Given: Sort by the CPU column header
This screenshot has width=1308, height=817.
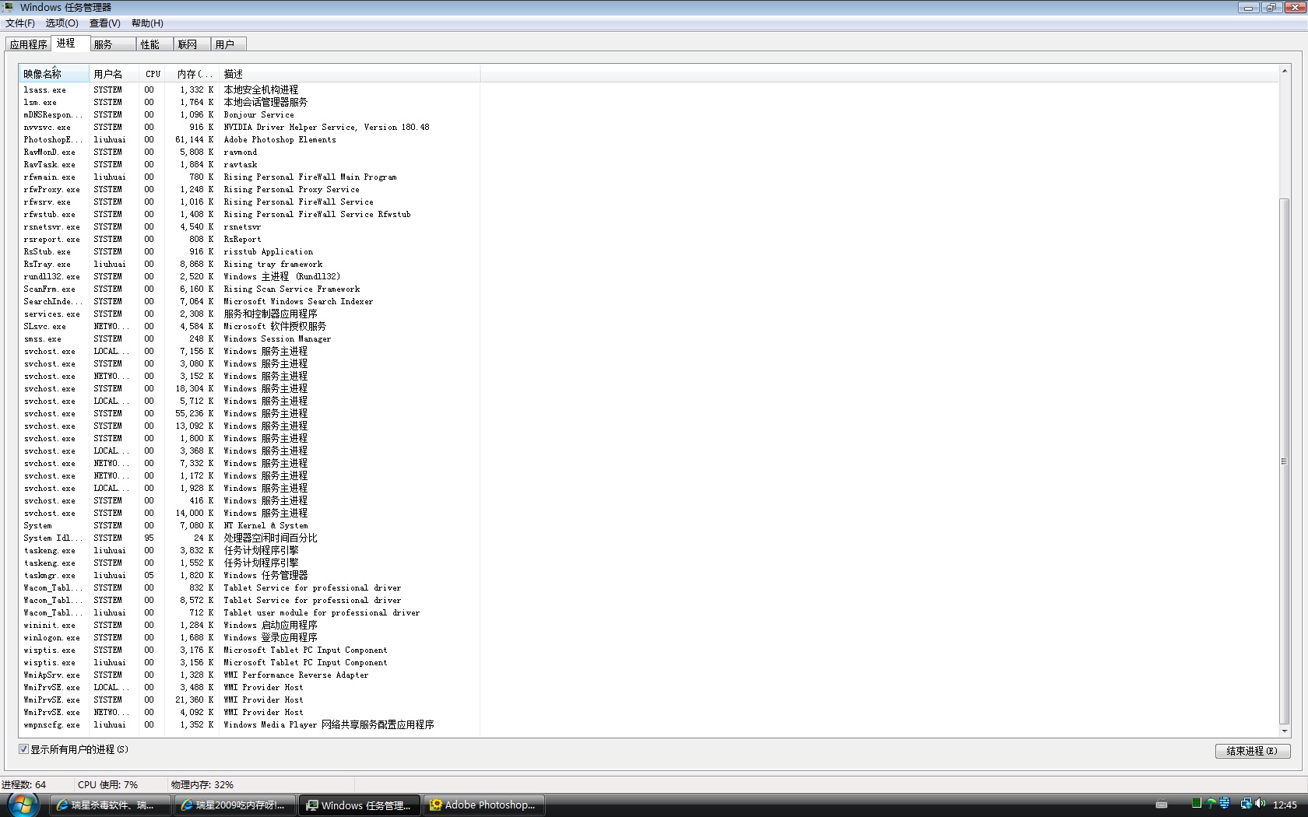Looking at the screenshot, I should [153, 74].
